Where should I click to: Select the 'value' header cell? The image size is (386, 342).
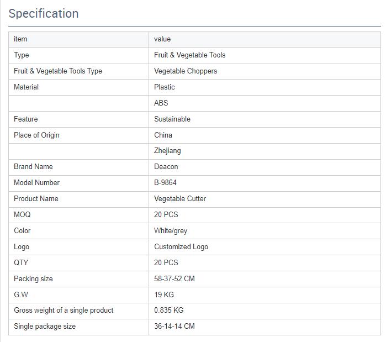point(265,39)
